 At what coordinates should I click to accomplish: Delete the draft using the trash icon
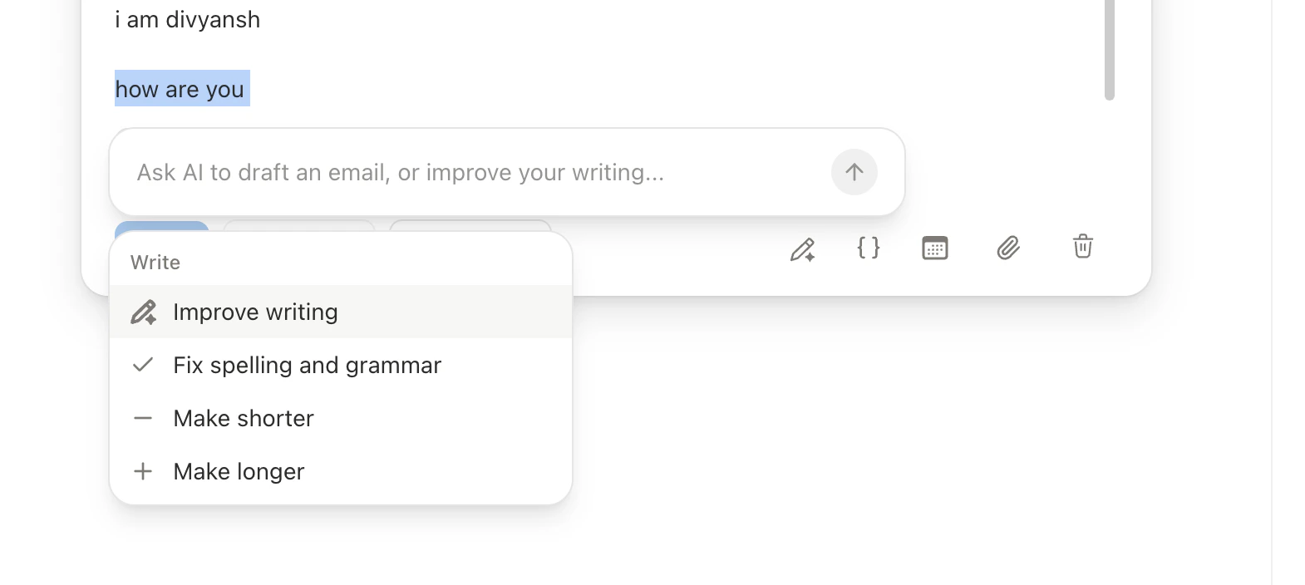click(x=1081, y=247)
